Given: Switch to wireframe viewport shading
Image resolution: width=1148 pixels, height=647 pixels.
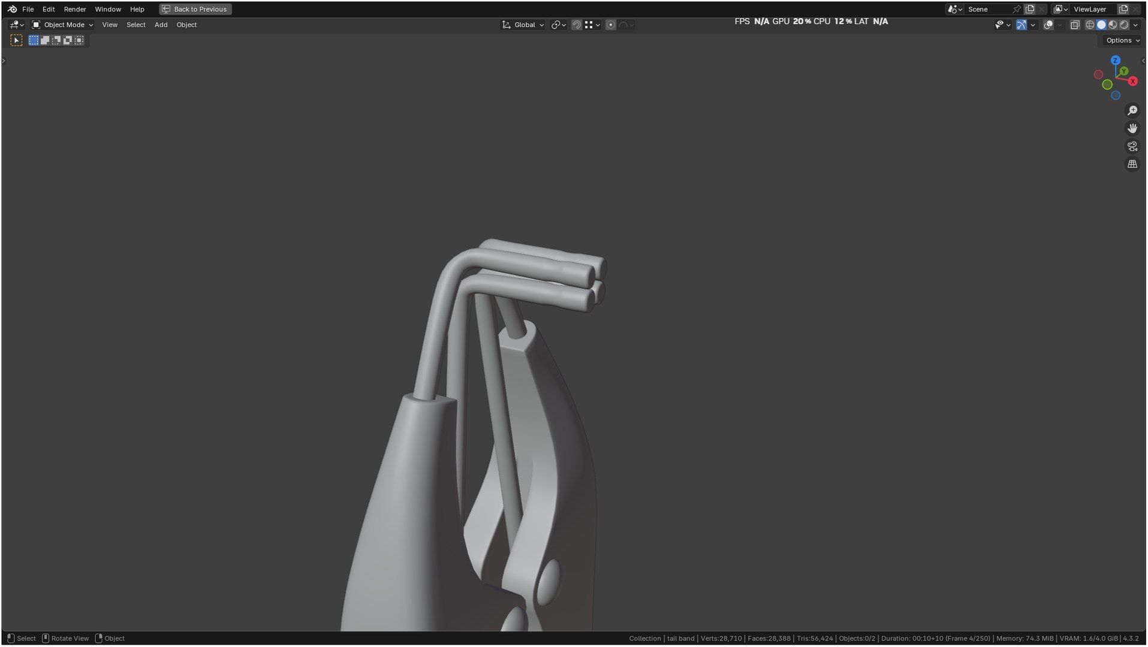Looking at the screenshot, I should 1090,25.
